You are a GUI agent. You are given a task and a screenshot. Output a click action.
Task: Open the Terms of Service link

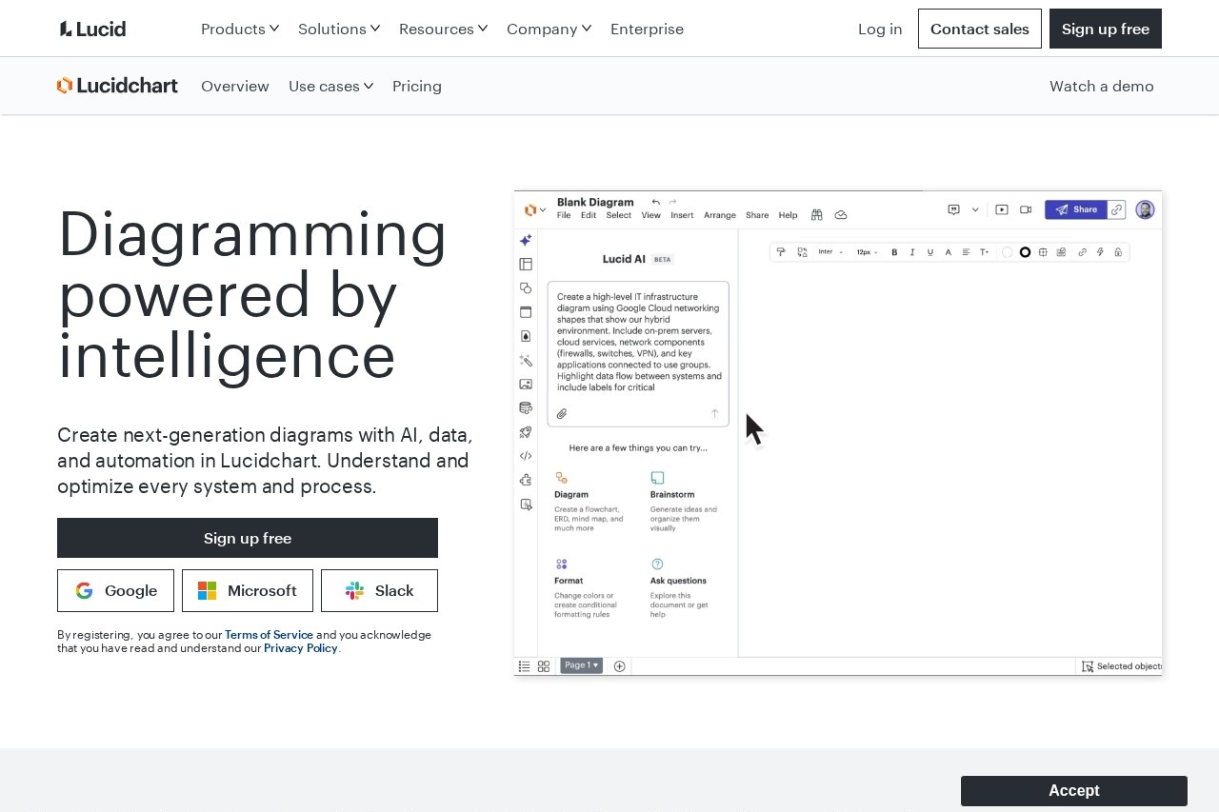pyautogui.click(x=269, y=634)
